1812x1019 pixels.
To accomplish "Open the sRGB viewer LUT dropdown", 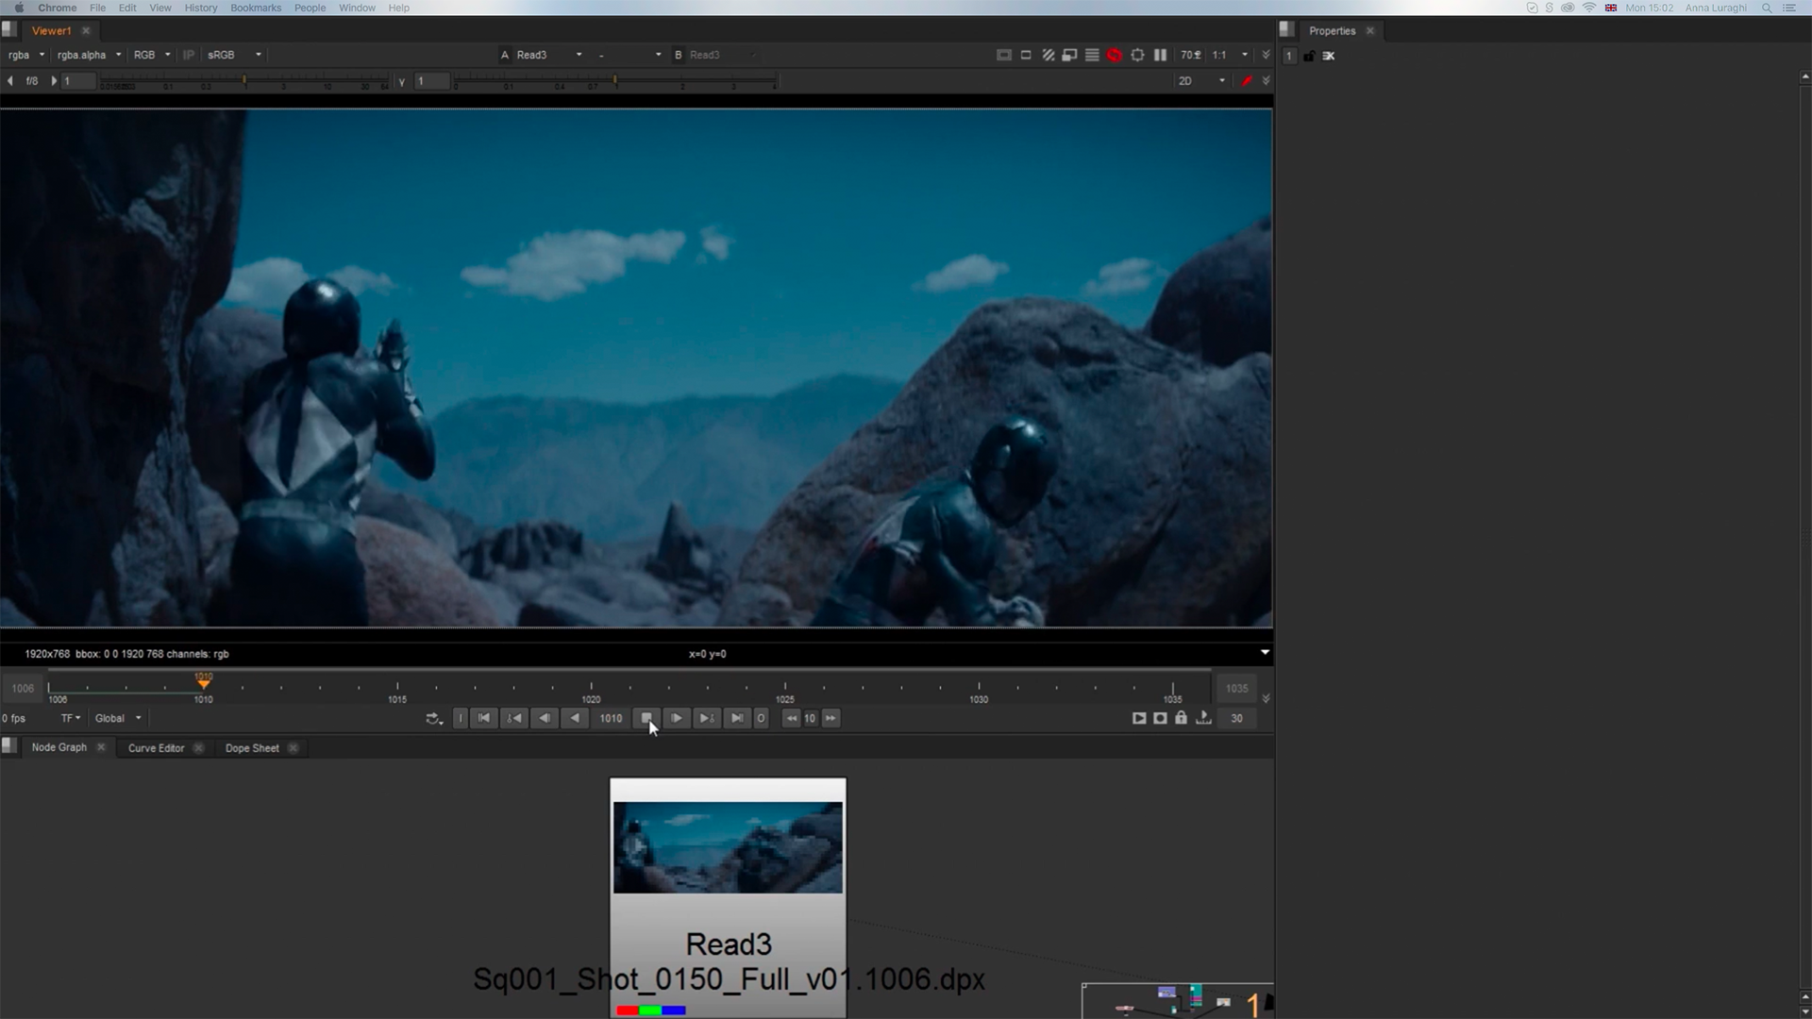I will (x=232, y=55).
